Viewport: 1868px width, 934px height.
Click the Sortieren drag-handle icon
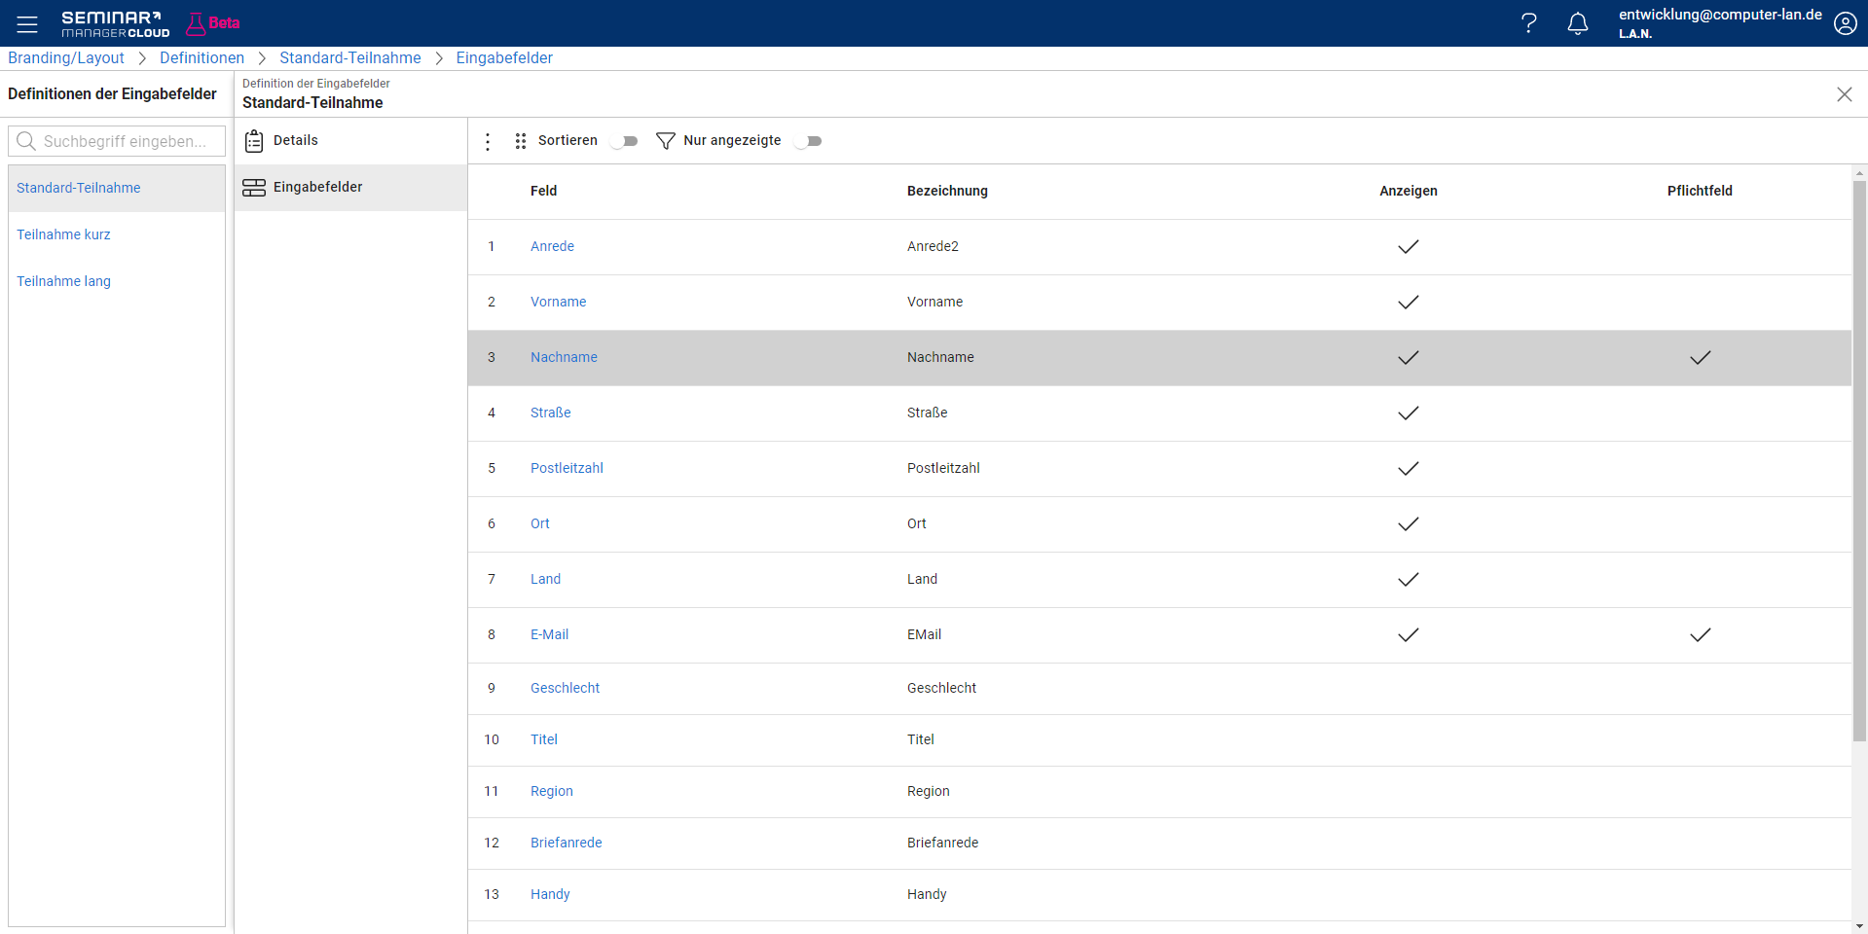pos(521,141)
